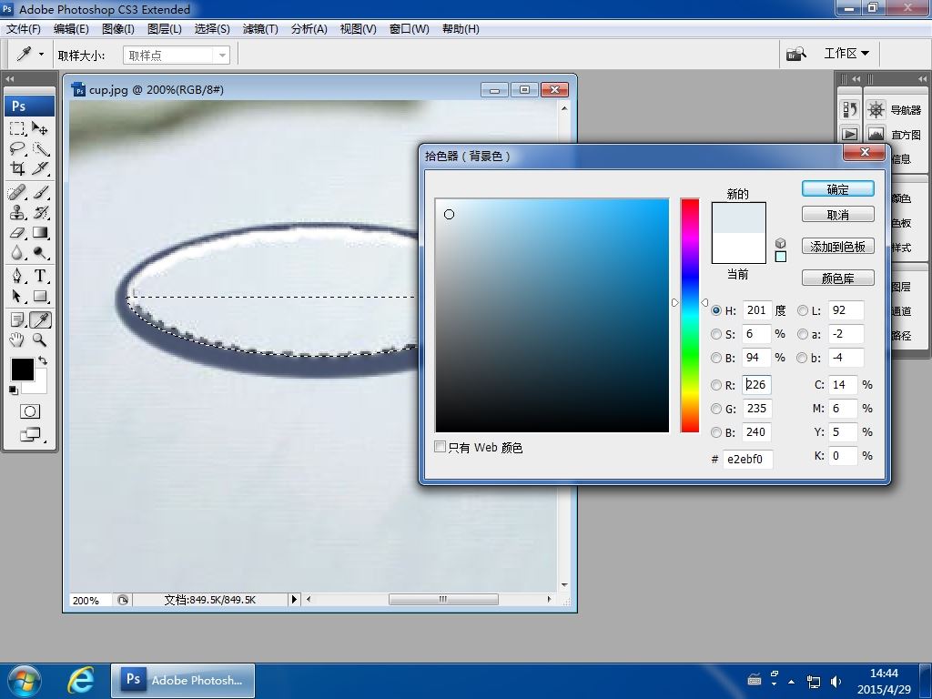Open the Histogram (直方图) panel
Viewport: 932px width, 699px height.
click(894, 135)
